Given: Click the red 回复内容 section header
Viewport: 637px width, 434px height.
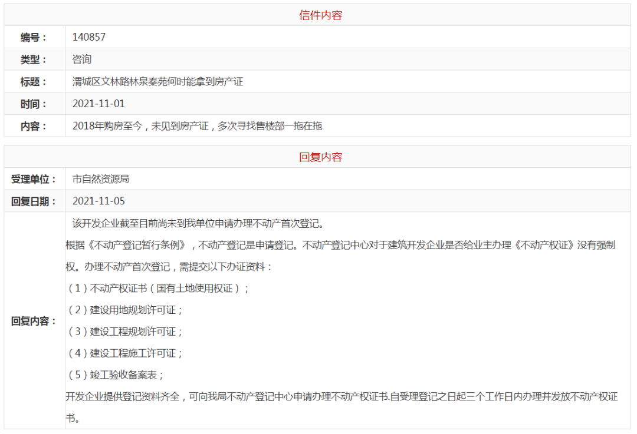Looking at the screenshot, I should [320, 157].
